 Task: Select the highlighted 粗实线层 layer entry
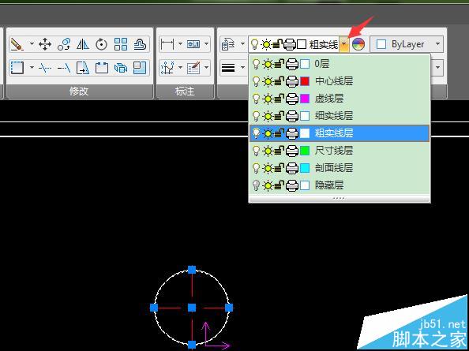coord(340,133)
